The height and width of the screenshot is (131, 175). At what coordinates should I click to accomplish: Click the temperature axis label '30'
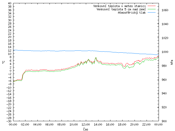[10, 20]
